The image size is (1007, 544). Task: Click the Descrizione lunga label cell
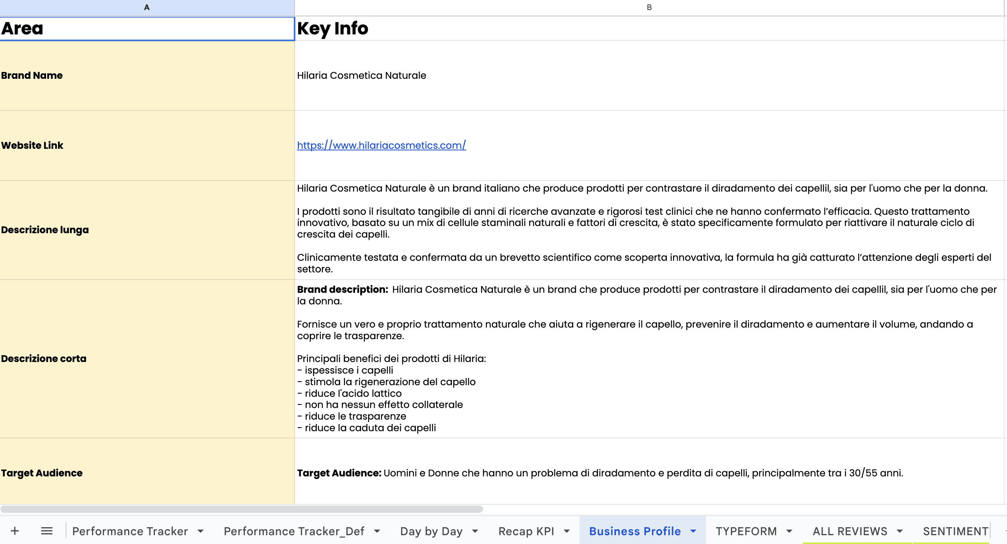(x=147, y=230)
